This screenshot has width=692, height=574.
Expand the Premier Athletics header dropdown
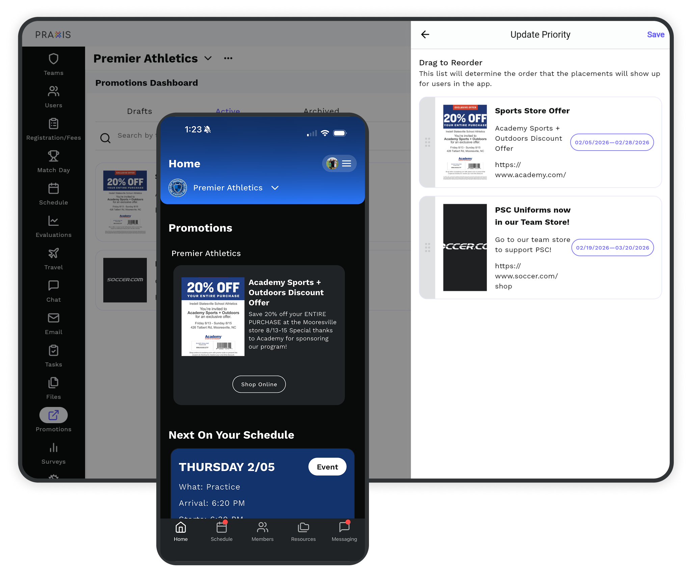pos(208,58)
